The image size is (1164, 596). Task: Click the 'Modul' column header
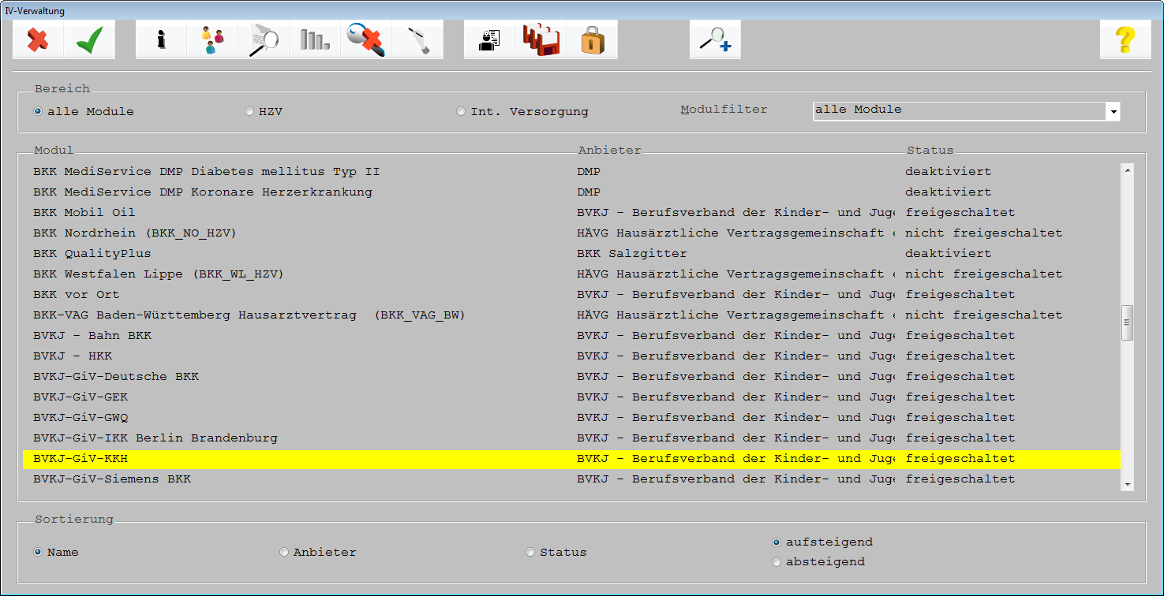point(54,151)
